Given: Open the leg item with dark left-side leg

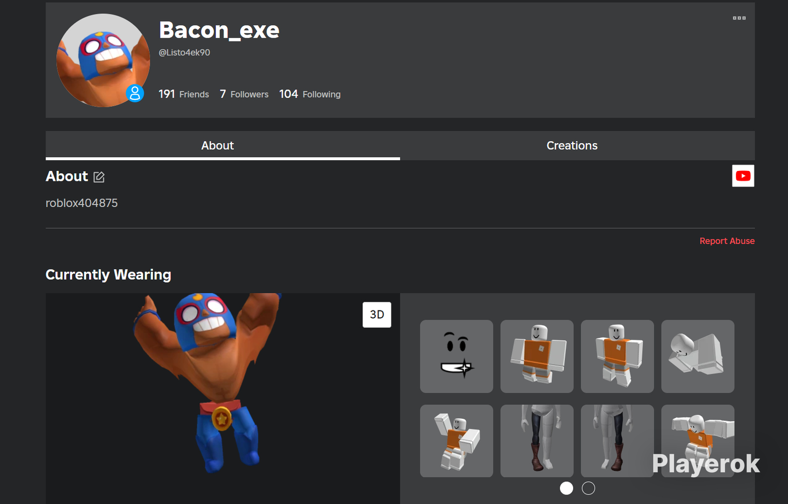Looking at the screenshot, I should (537, 441).
